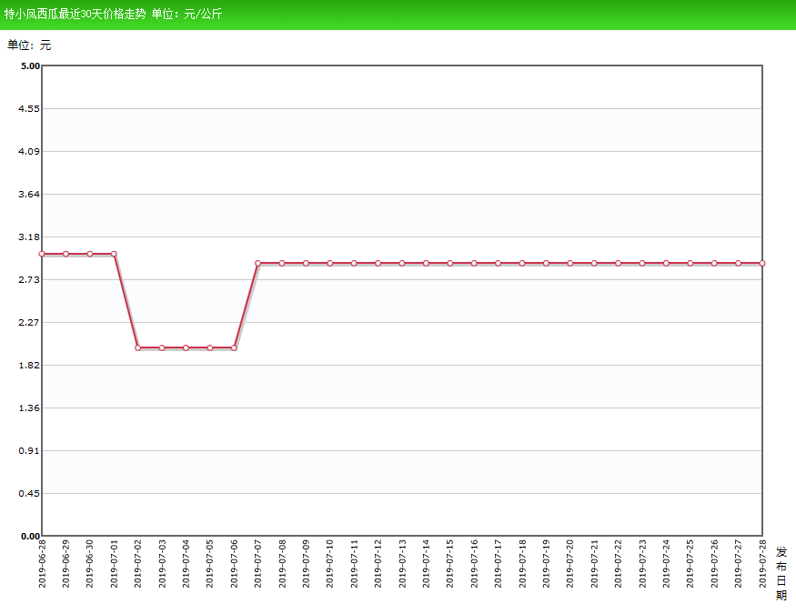
Task: Click the y-axis value 1.82
Action: 29,366
